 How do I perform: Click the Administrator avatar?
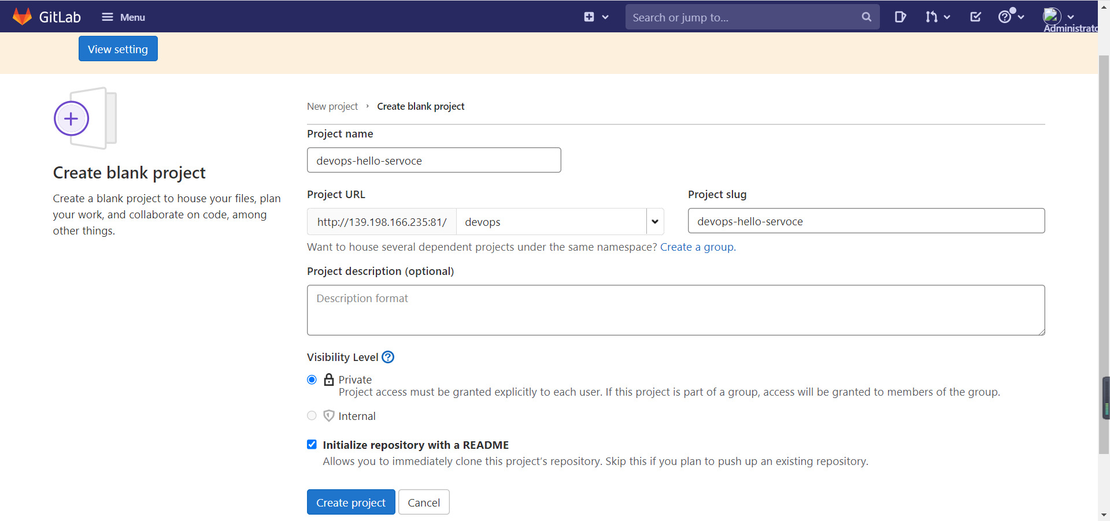1052,16
